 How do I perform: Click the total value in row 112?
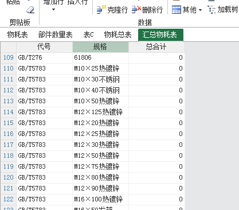pos(156,90)
